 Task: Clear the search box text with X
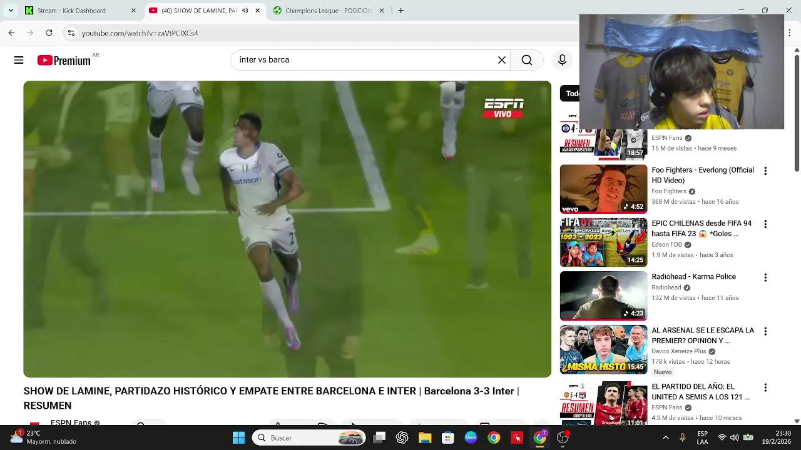click(501, 60)
